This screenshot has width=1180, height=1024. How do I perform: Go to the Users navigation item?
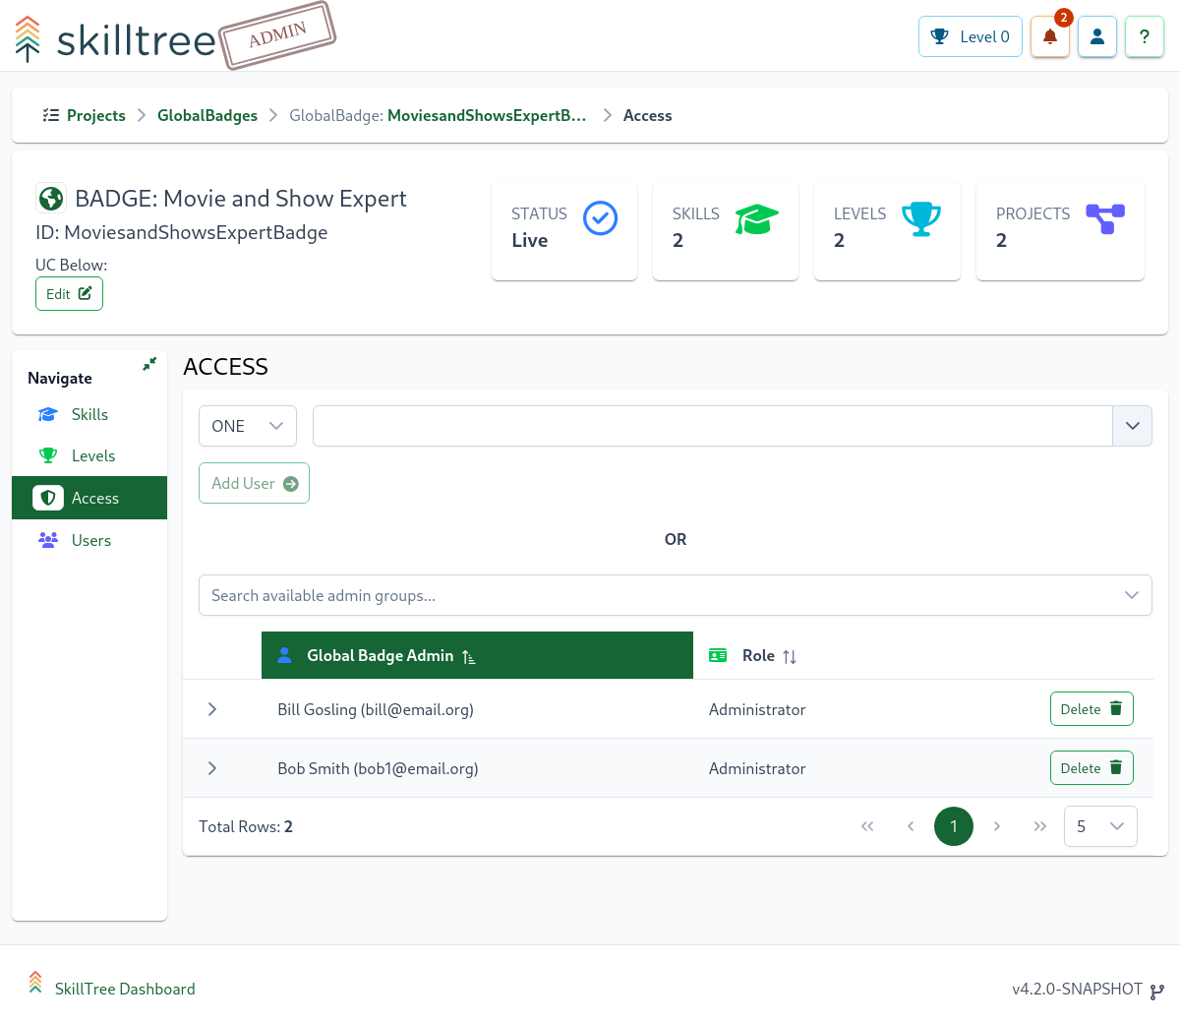[x=90, y=541]
